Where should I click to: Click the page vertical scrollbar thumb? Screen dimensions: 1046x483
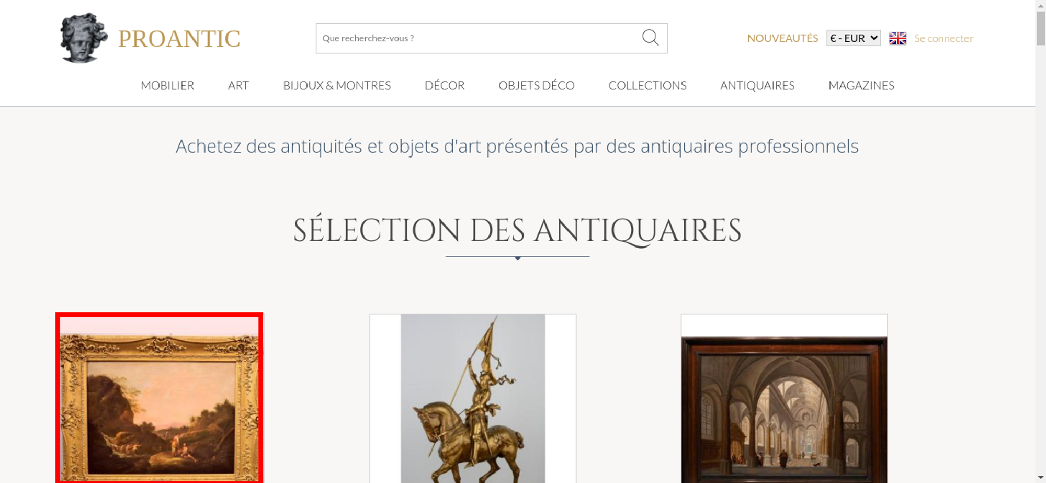(1040, 28)
